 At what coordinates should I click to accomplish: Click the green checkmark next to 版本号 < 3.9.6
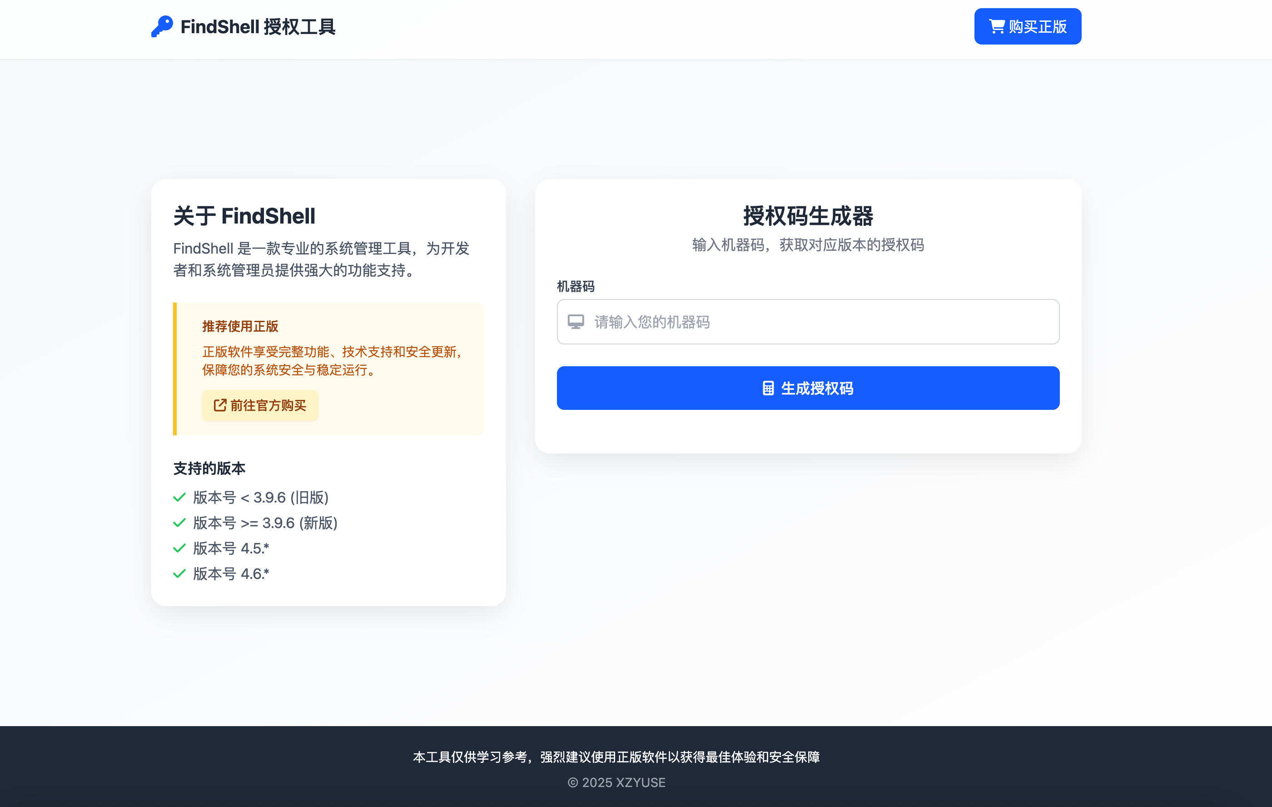tap(179, 497)
